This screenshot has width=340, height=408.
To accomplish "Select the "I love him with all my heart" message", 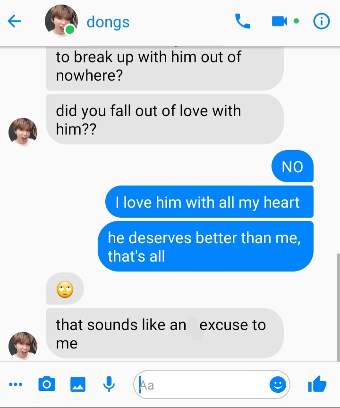I will (209, 202).
